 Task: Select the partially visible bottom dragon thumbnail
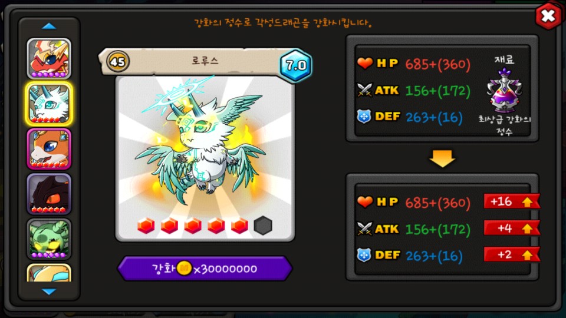click(49, 273)
